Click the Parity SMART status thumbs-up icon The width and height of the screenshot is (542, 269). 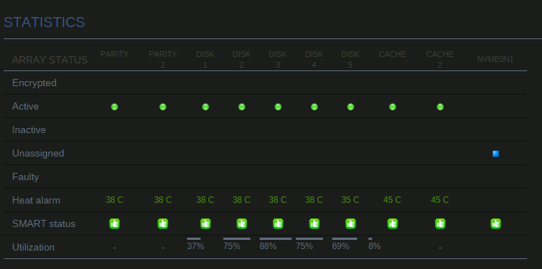pos(115,223)
